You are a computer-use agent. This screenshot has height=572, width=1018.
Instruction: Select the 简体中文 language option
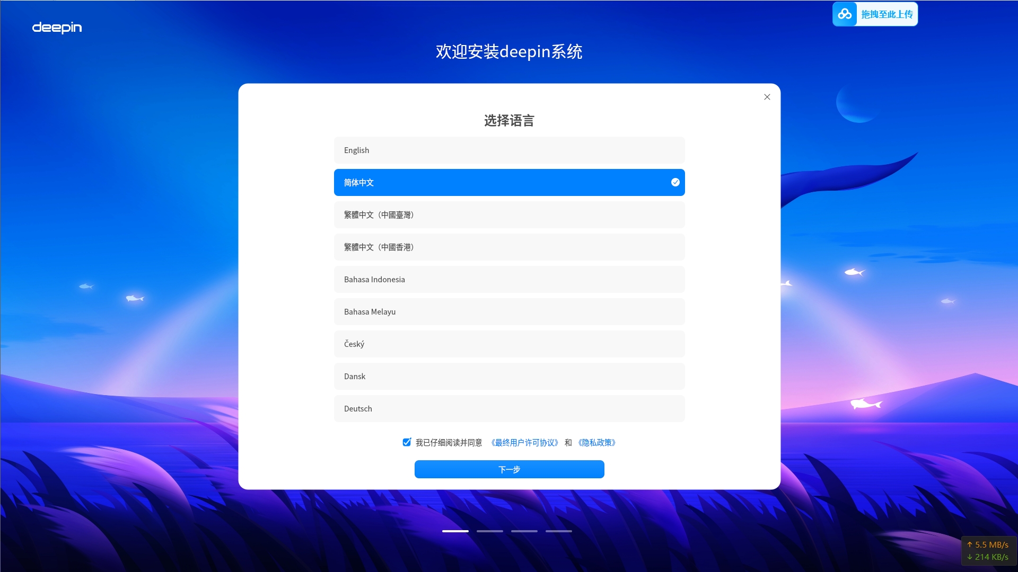click(509, 182)
